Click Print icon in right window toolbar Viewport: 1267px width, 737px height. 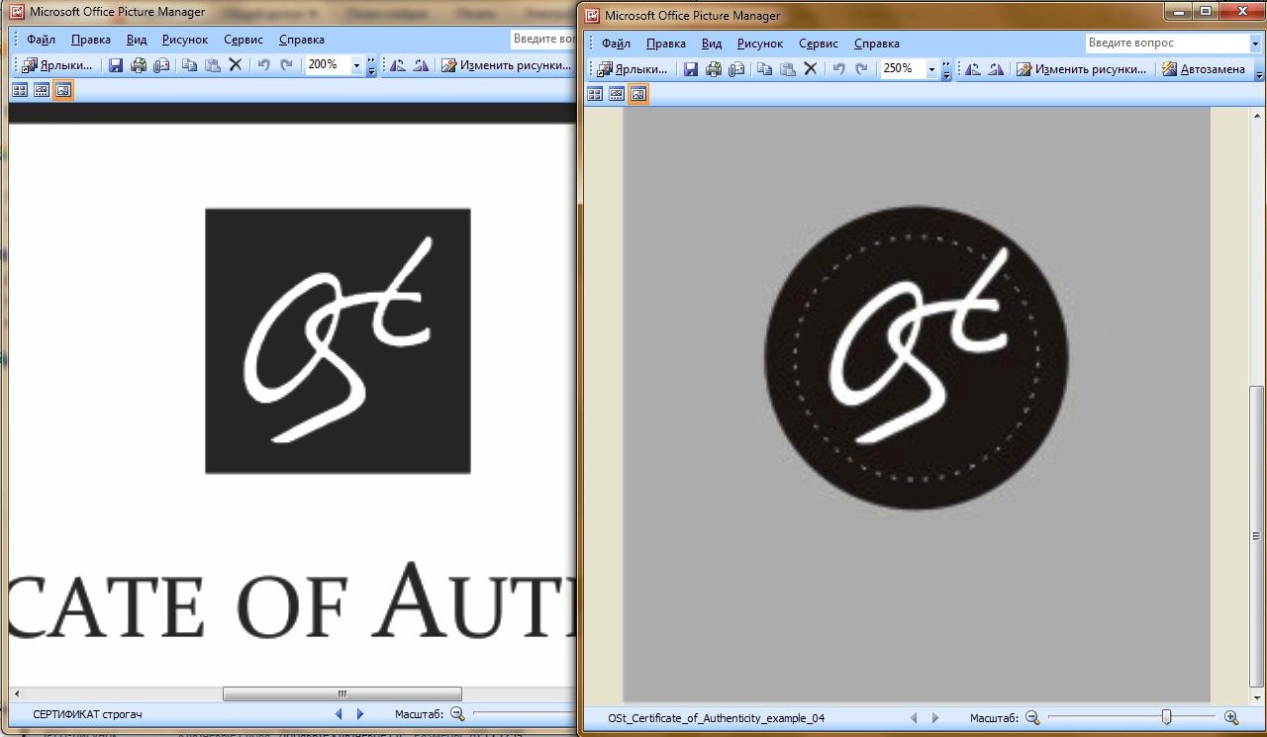click(714, 69)
